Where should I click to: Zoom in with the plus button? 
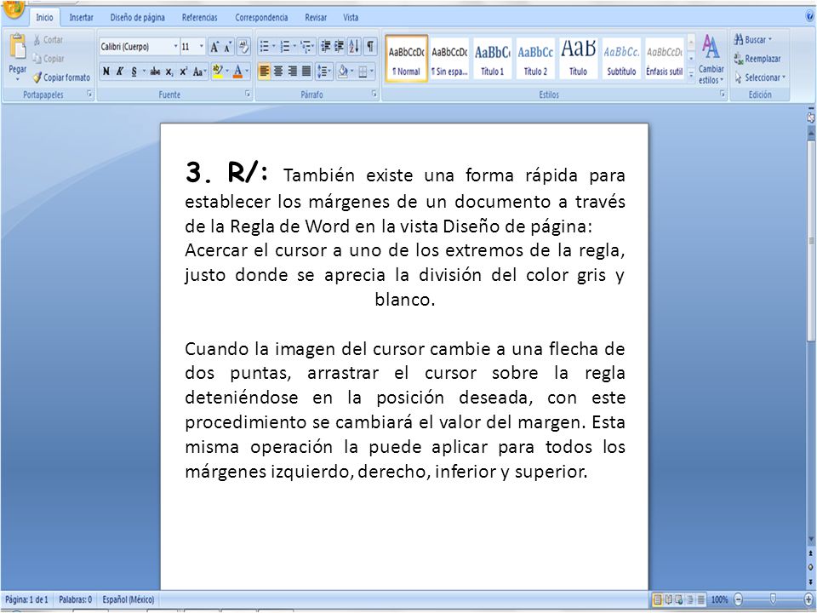point(808,600)
